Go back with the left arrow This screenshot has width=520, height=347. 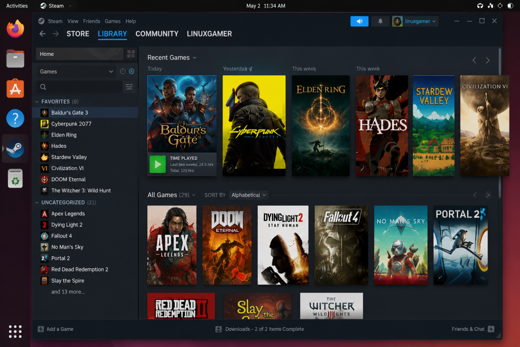[43, 34]
